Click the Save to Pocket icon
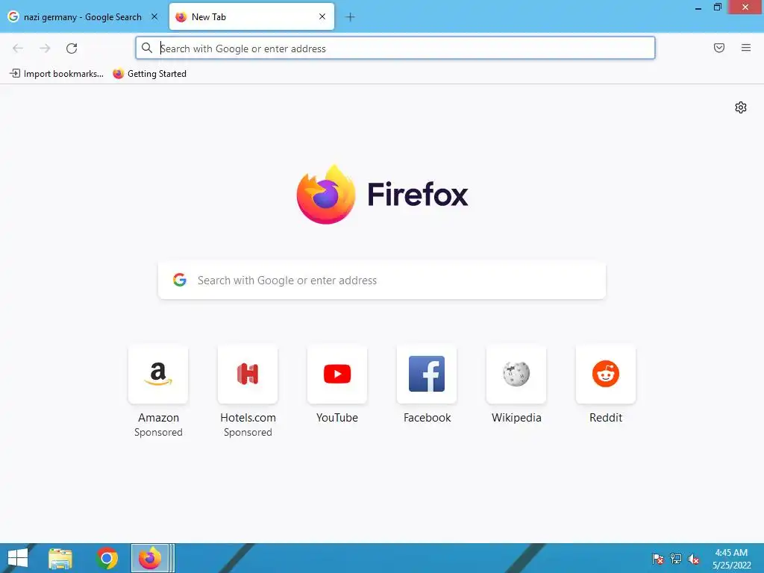Image resolution: width=764 pixels, height=573 pixels. pyautogui.click(x=718, y=48)
